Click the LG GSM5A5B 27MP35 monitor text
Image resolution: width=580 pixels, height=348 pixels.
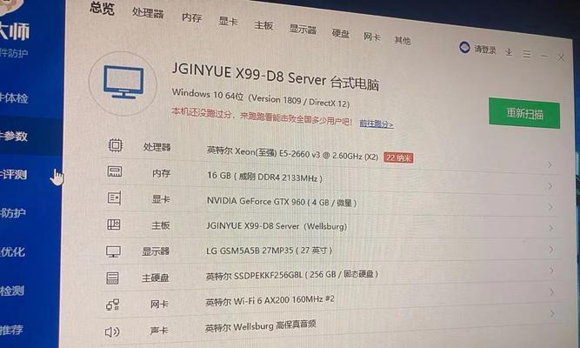coord(269,251)
